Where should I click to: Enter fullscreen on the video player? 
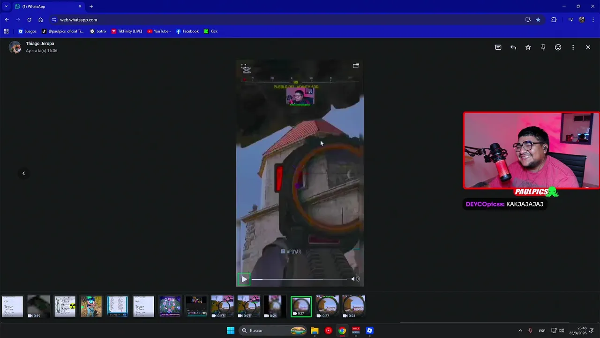244,66
